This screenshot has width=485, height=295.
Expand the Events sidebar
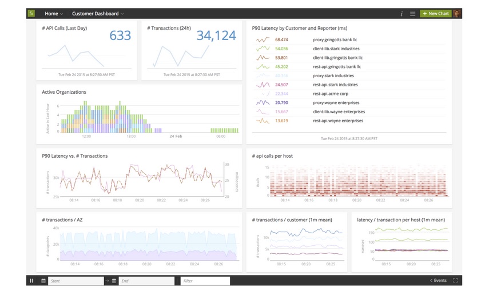(x=438, y=281)
